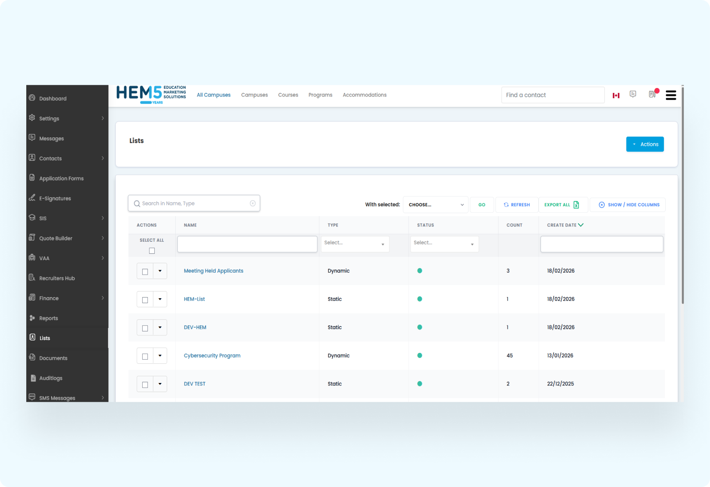The width and height of the screenshot is (710, 487).
Task: Open the hamburger menu icon
Action: 671,95
